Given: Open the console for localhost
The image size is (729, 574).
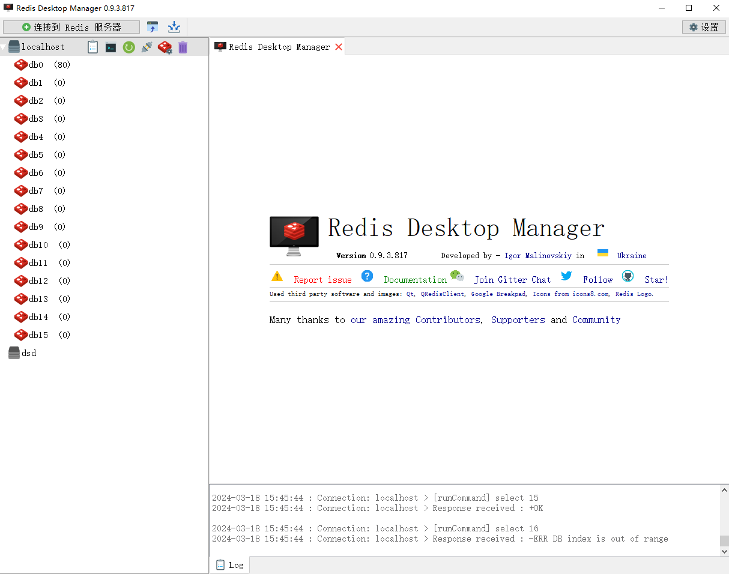Looking at the screenshot, I should coord(110,47).
